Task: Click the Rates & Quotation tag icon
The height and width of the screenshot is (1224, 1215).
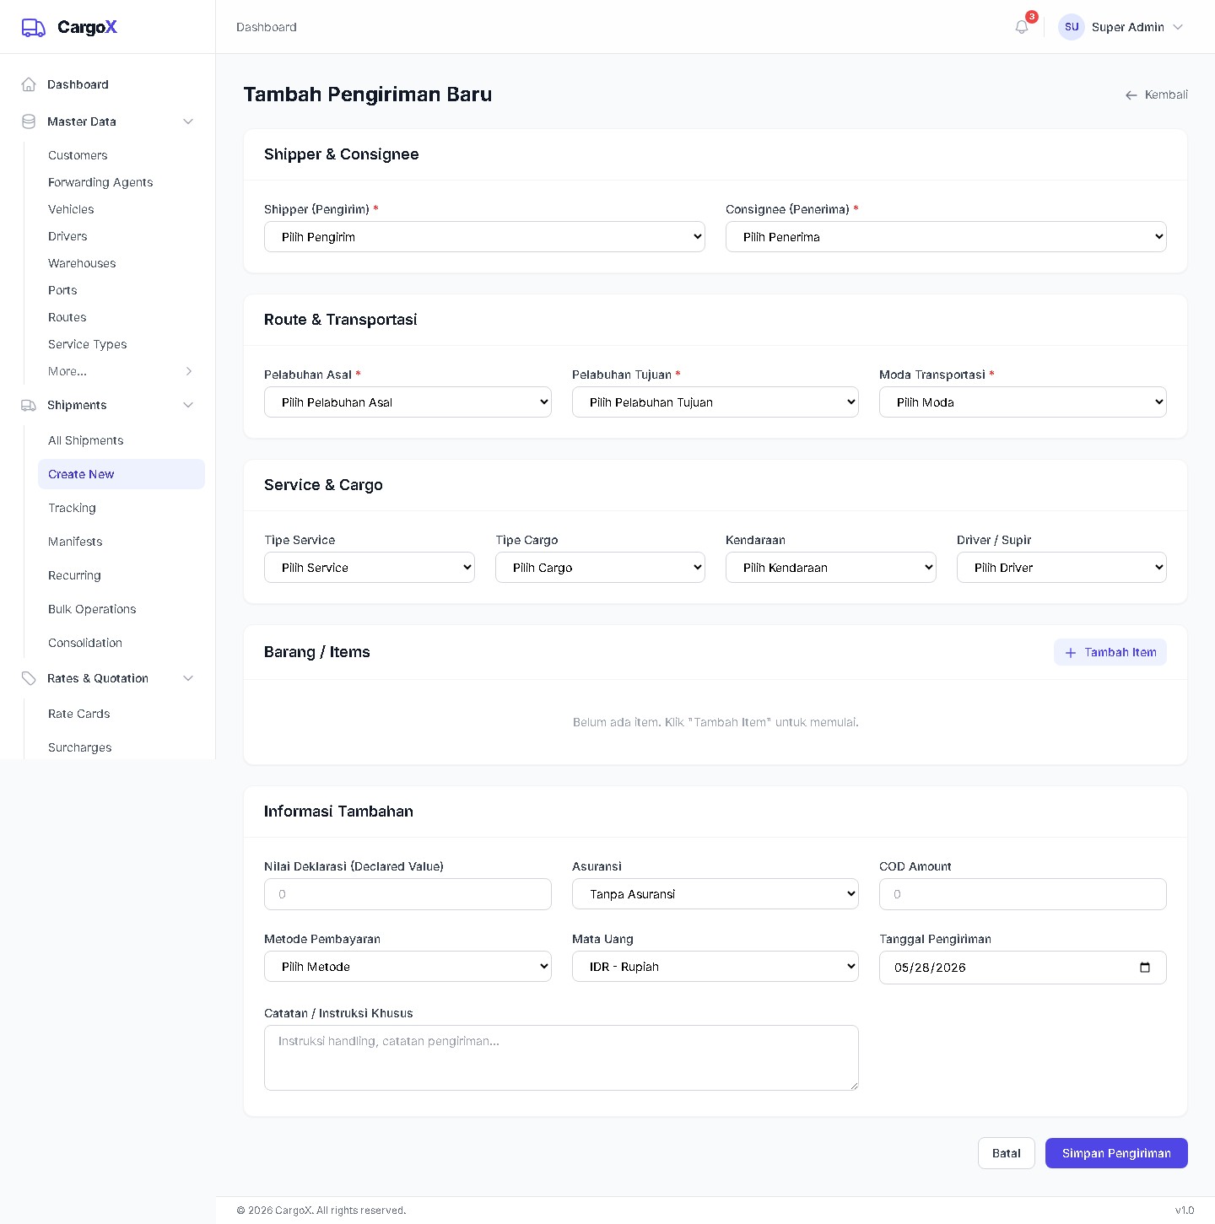Action: click(29, 678)
